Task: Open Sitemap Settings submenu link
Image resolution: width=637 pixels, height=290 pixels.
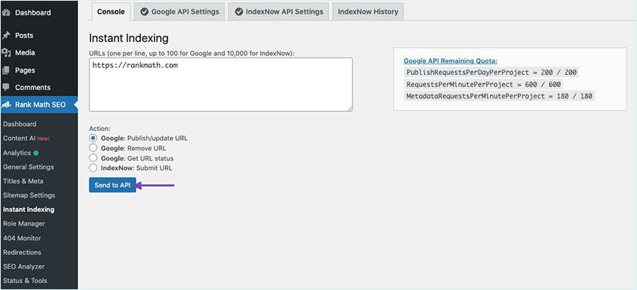Action: (x=29, y=195)
